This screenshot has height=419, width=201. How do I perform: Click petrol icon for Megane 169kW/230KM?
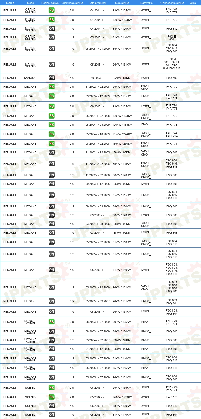(x=52, y=144)
